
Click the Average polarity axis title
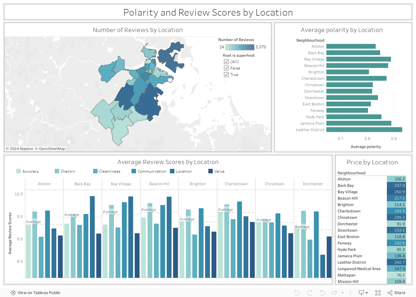(366, 147)
